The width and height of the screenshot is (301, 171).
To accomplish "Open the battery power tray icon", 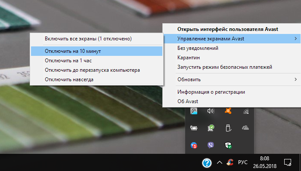I will click(194, 128).
